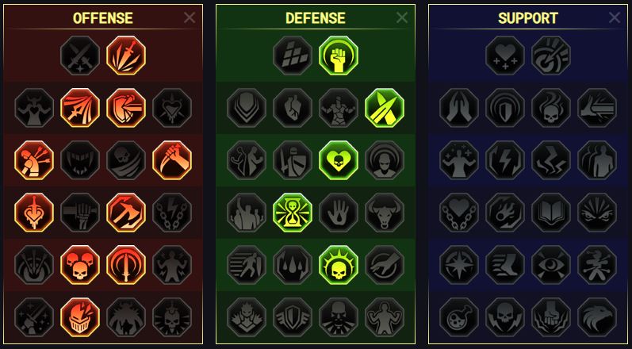Close the Offense mastery panel

pos(190,17)
